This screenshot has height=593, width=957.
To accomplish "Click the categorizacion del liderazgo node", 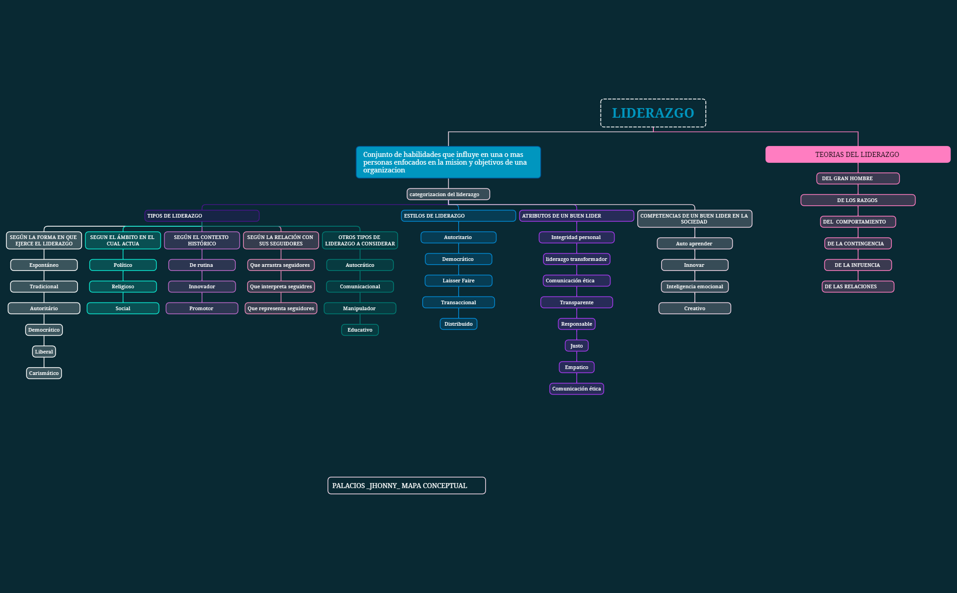I will (448, 194).
